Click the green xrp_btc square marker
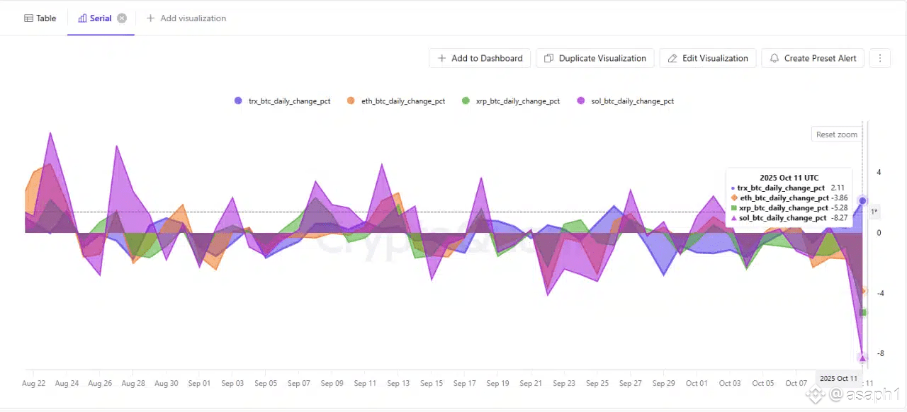The image size is (907, 412). pos(862,312)
